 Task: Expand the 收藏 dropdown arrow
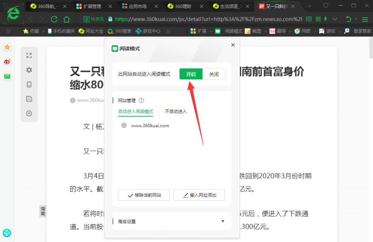tap(43, 31)
